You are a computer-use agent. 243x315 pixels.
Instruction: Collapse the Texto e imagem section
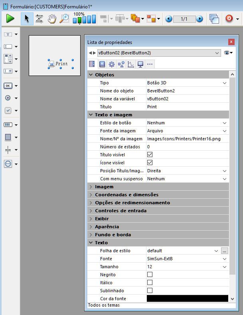tap(91, 115)
